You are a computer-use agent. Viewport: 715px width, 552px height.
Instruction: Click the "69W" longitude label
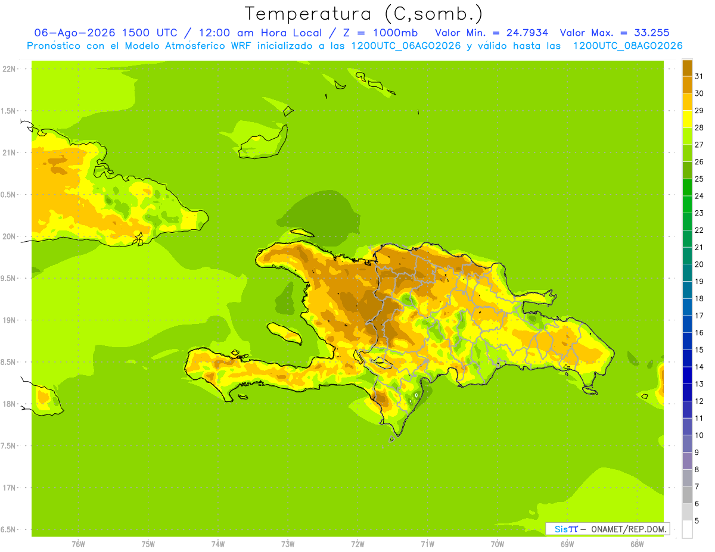(x=567, y=544)
